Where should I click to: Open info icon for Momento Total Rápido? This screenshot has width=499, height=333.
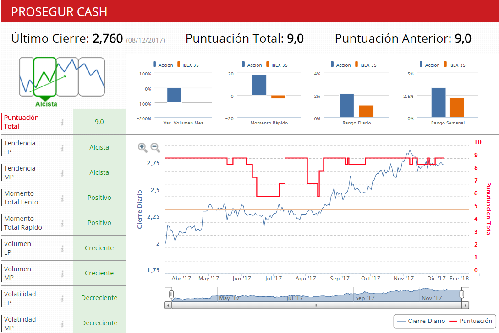[x=62, y=223]
